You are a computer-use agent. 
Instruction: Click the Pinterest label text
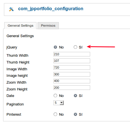pyautogui.click(x=14, y=115)
